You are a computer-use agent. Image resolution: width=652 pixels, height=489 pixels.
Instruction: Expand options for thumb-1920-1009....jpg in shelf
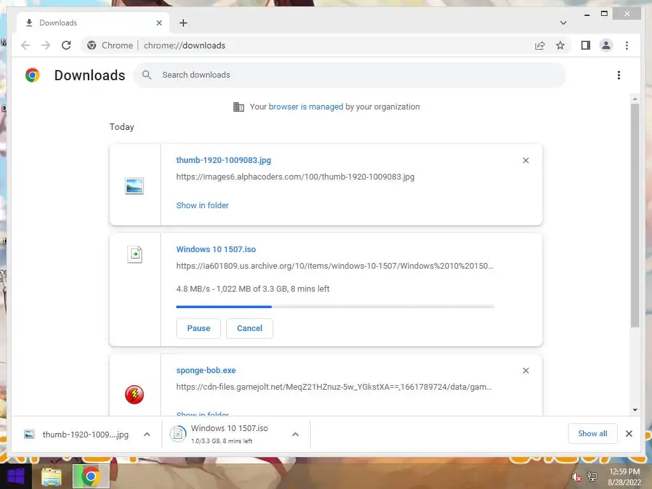pos(147,434)
